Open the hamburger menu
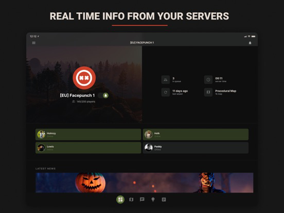The width and height of the screenshot is (284, 213). [33, 43]
